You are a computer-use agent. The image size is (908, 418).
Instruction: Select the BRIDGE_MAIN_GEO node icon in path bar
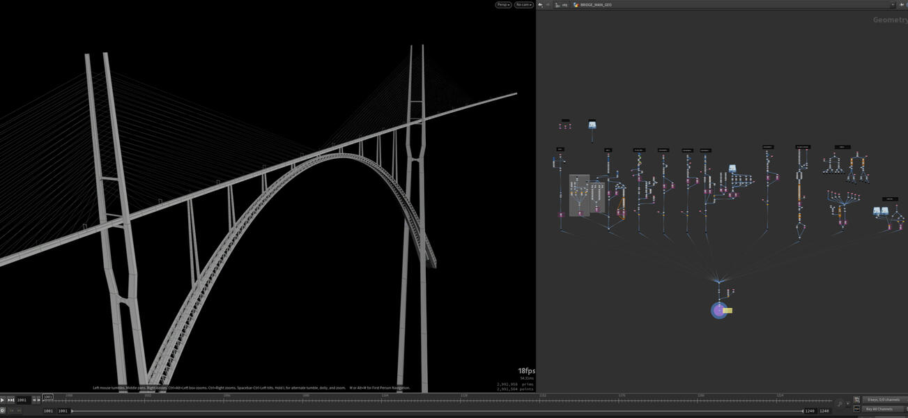click(x=576, y=5)
